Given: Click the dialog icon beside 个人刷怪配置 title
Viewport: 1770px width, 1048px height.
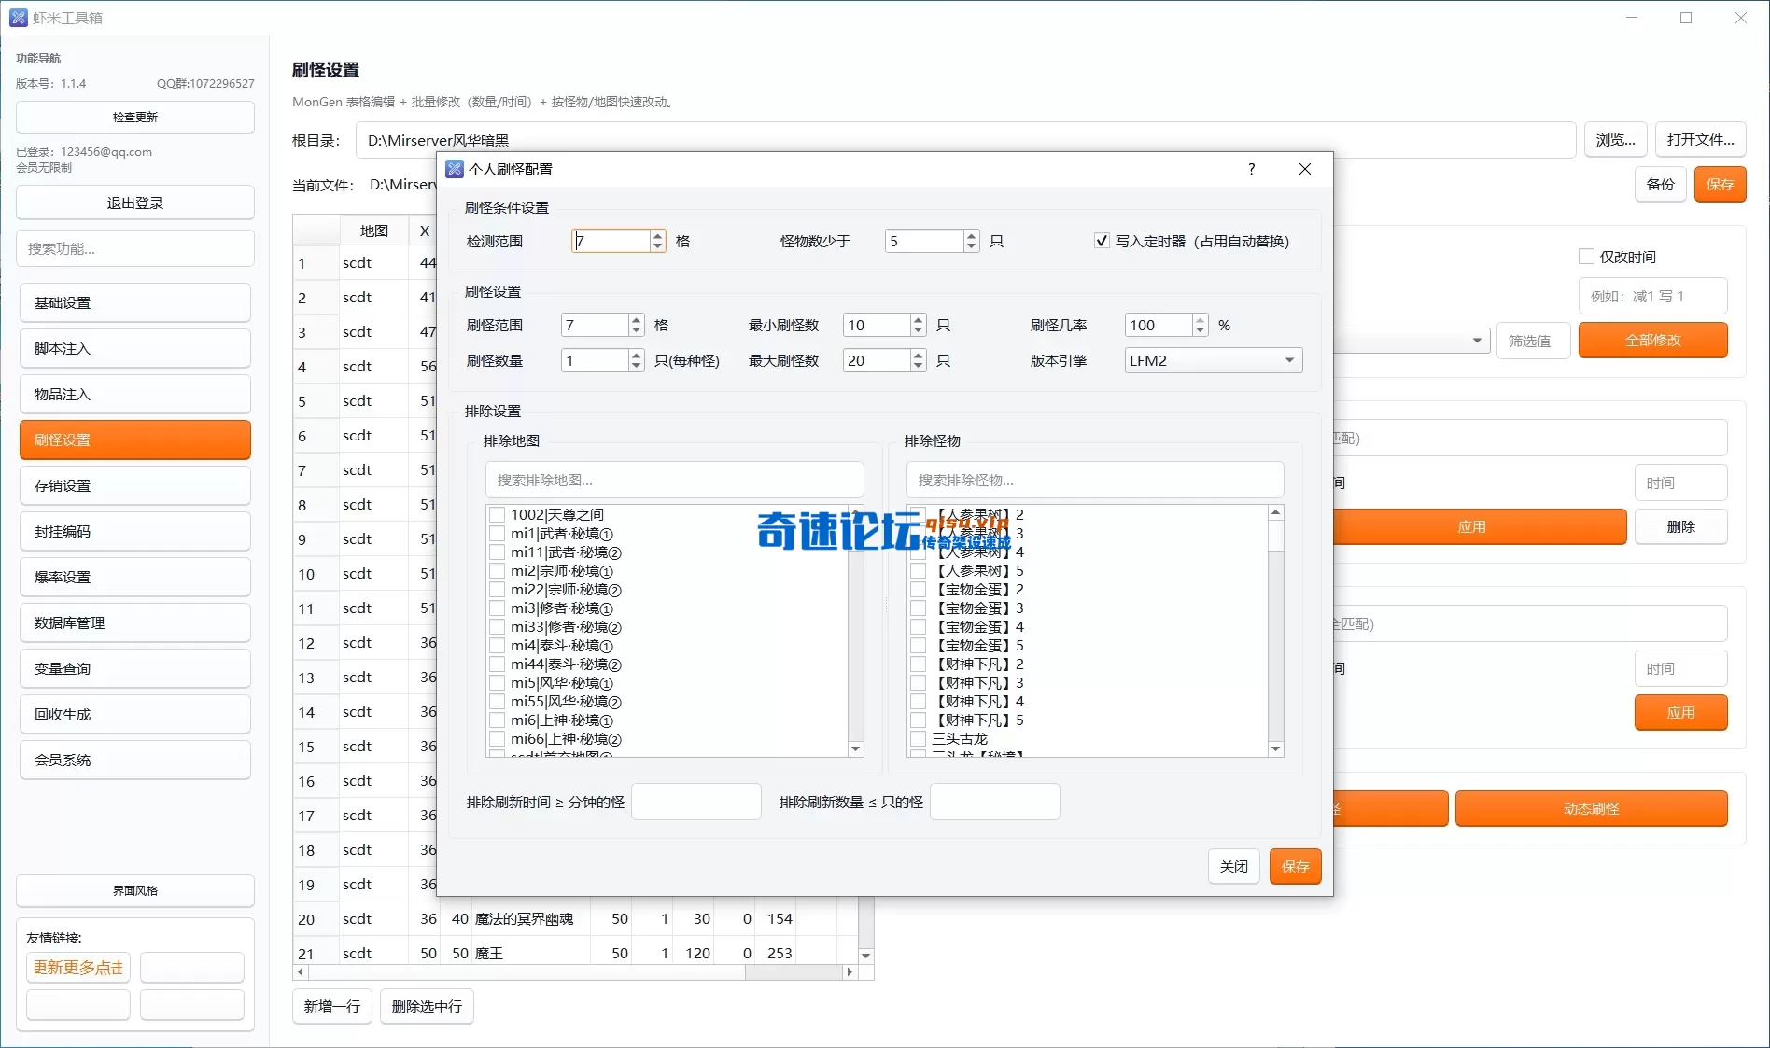Looking at the screenshot, I should [455, 169].
